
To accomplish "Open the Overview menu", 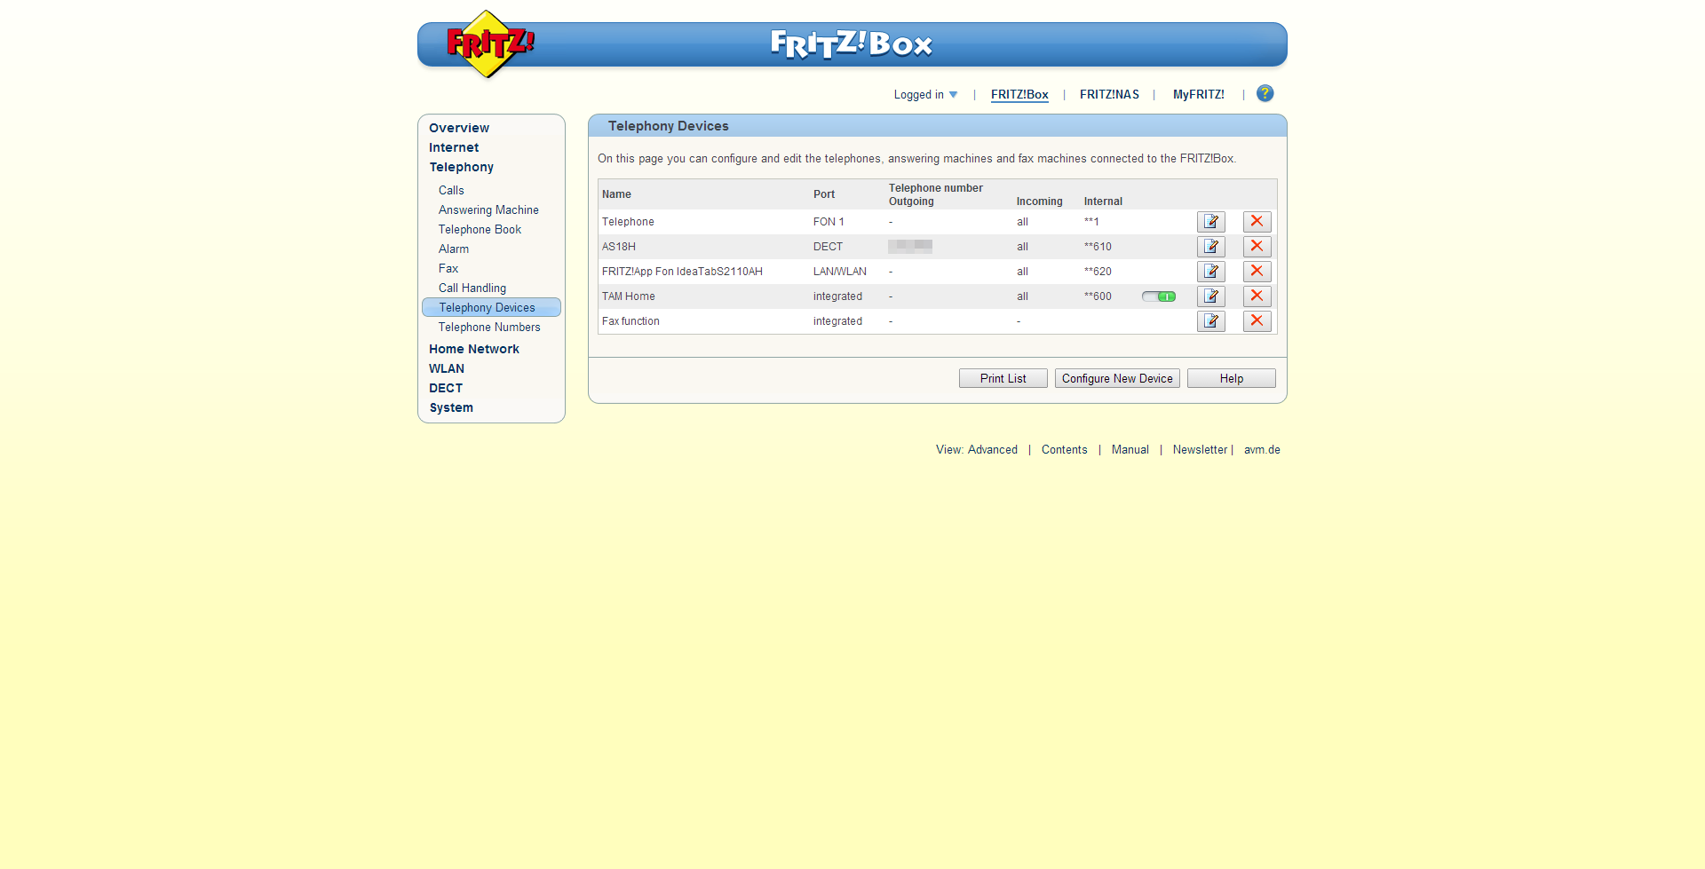I will [x=459, y=128].
